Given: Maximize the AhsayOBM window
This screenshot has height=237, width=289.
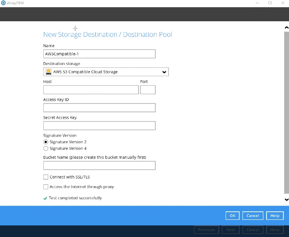Looking at the screenshot, I should pos(270,3).
